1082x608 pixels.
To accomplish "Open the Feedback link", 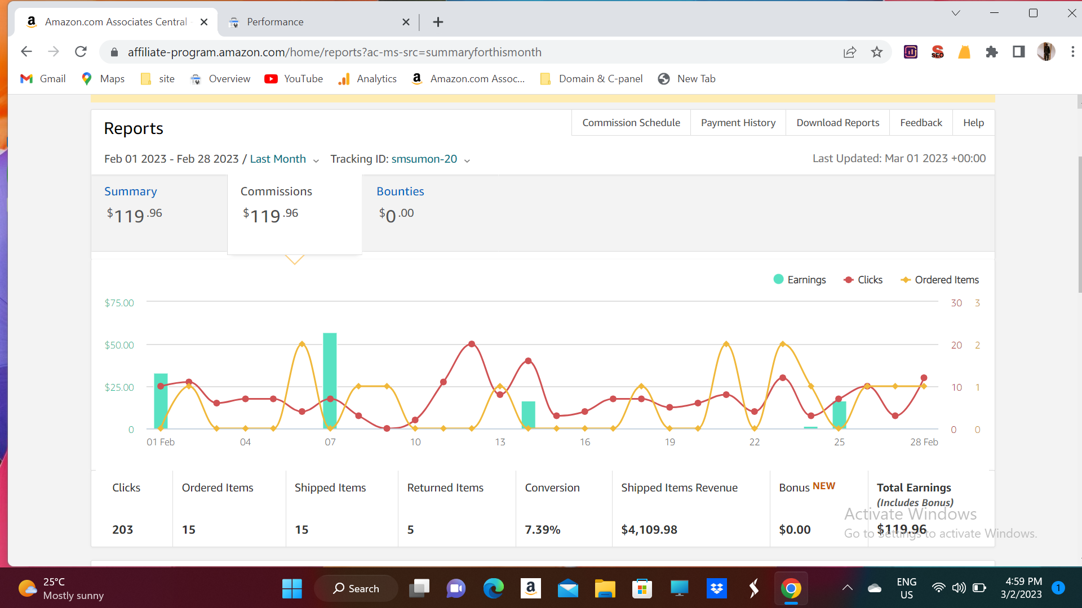I will point(921,123).
